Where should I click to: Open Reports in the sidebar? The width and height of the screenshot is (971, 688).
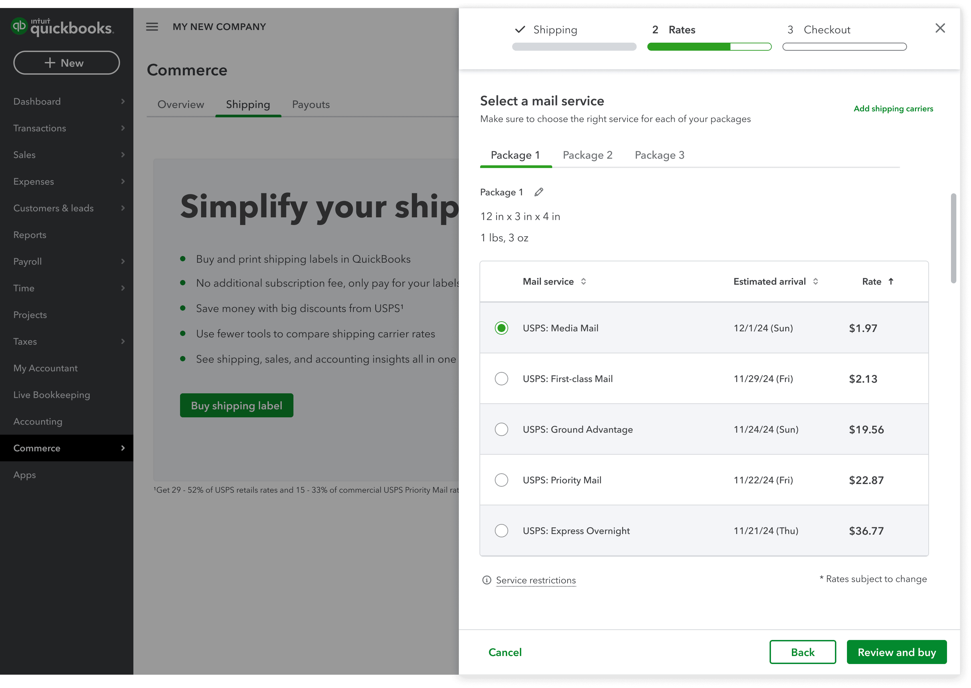pyautogui.click(x=67, y=235)
